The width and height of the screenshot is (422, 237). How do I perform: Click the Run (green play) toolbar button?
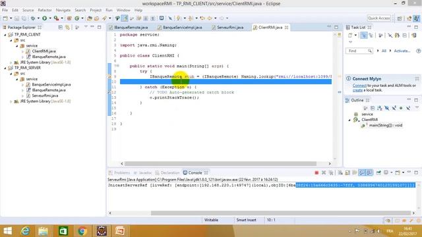point(44,18)
